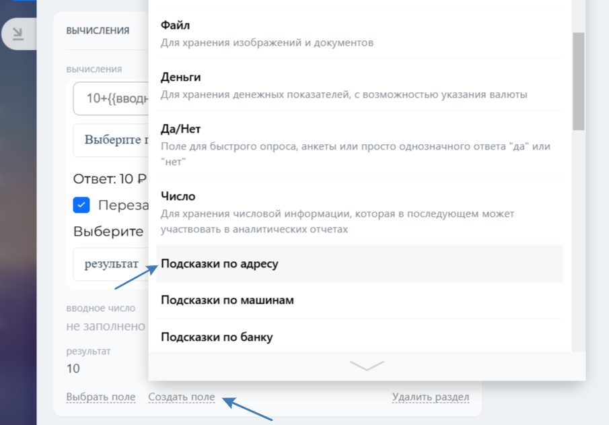Click the scroll-down chevron below the field list
The width and height of the screenshot is (609, 425).
pos(367,365)
